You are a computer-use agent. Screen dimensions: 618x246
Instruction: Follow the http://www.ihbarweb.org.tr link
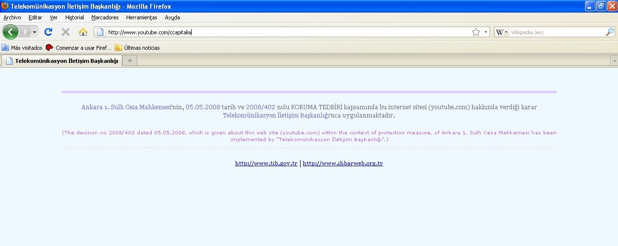[x=343, y=163]
